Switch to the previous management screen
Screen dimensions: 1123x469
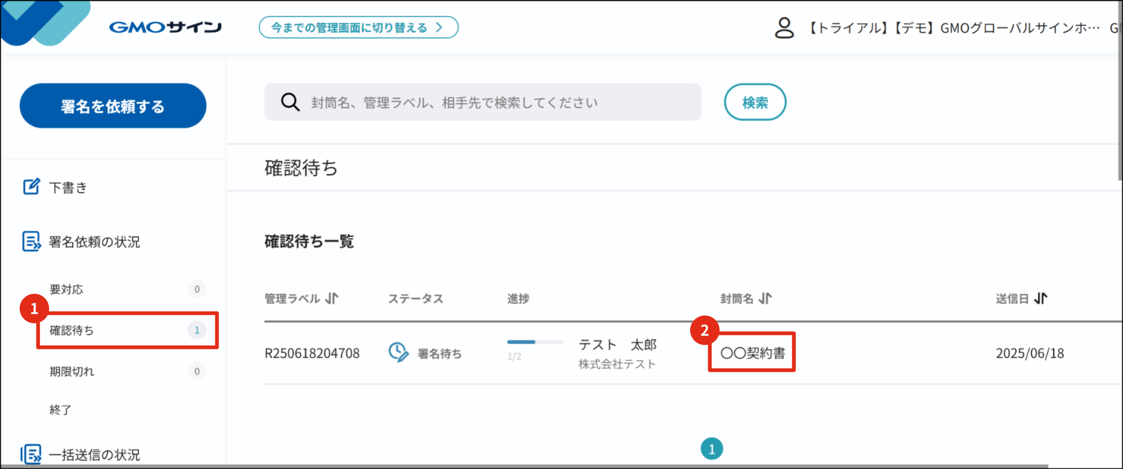coord(358,28)
